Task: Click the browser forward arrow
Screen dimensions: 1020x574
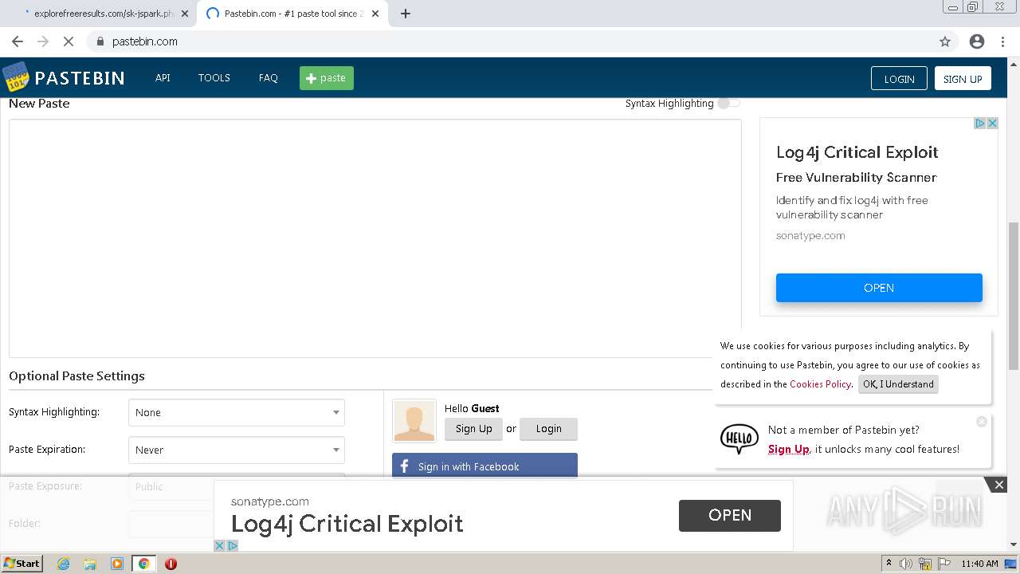Action: pyautogui.click(x=43, y=41)
